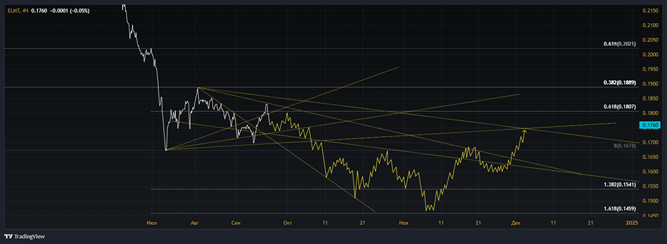Click 0.1550 on the price axis

[x=651, y=186]
